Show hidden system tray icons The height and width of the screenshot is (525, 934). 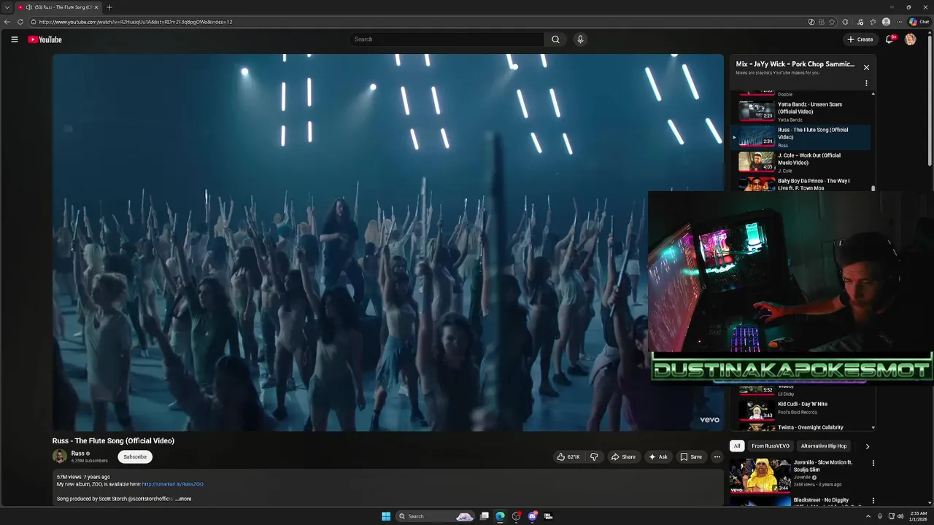[868, 516]
